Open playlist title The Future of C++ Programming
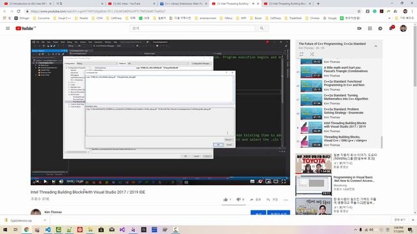 332,44
